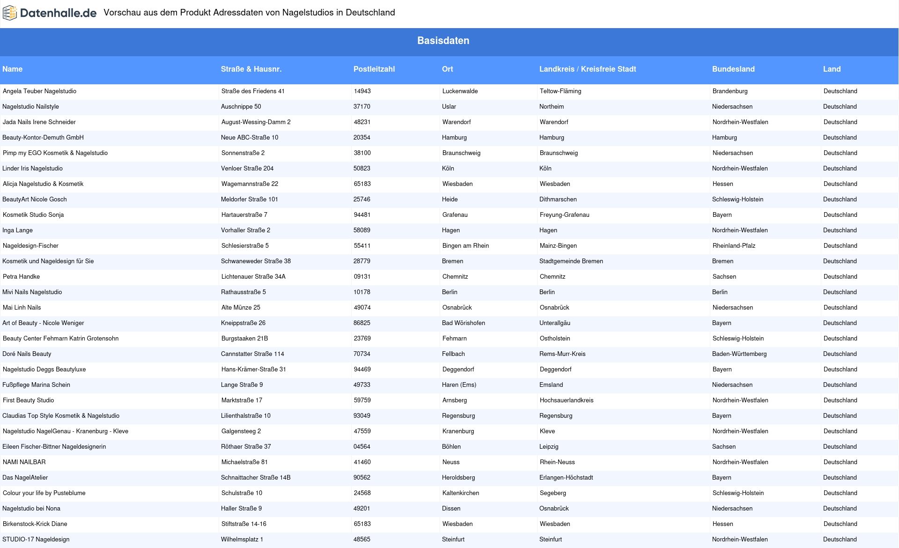Click the Schnaittacher Straße 14B address
The width and height of the screenshot is (899, 548).
256,478
